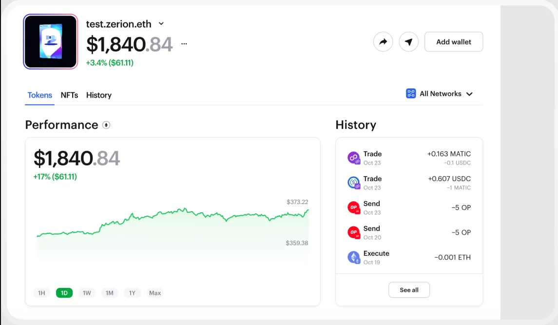The width and height of the screenshot is (558, 325).
Task: Switch to the History tab
Action: point(99,95)
